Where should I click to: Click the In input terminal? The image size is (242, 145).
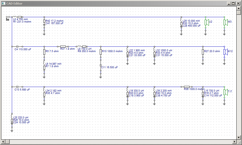8,19
